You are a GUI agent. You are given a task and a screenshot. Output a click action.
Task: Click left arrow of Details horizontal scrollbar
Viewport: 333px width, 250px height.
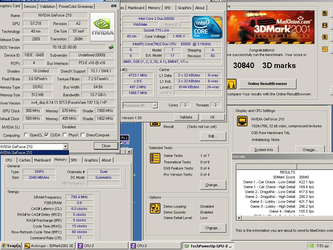(239, 218)
